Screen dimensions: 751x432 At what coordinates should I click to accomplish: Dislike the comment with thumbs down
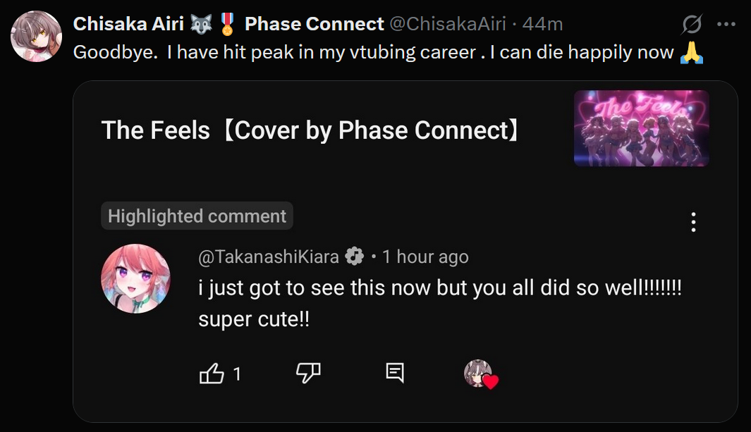pos(308,374)
